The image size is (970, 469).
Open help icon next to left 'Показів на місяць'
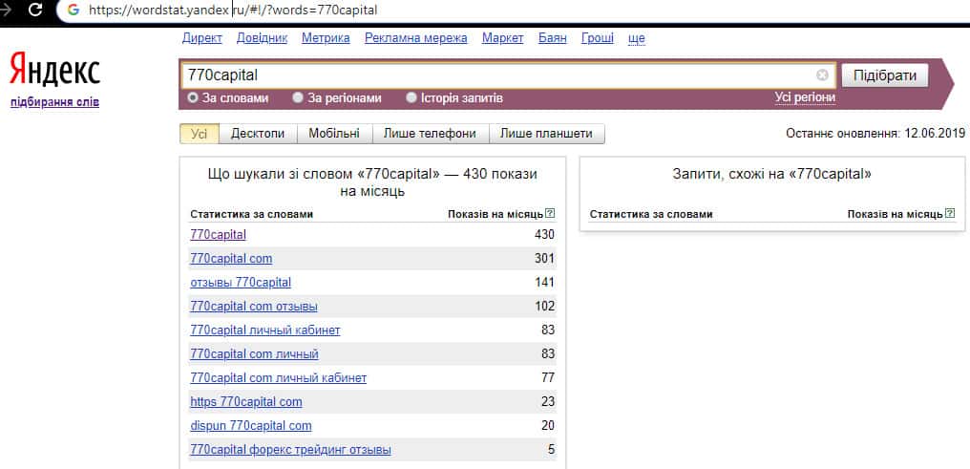coord(551,213)
